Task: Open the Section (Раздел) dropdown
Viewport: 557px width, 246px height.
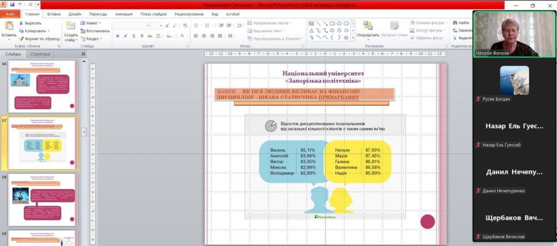Action: click(x=91, y=39)
